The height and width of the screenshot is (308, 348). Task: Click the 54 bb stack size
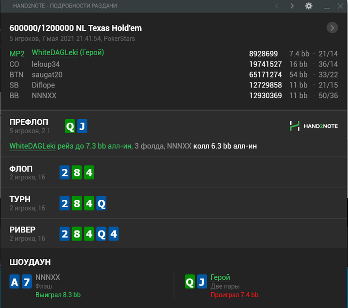coord(298,75)
